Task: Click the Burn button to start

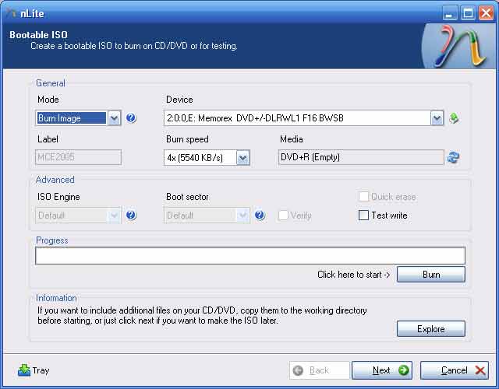Action: [x=431, y=275]
